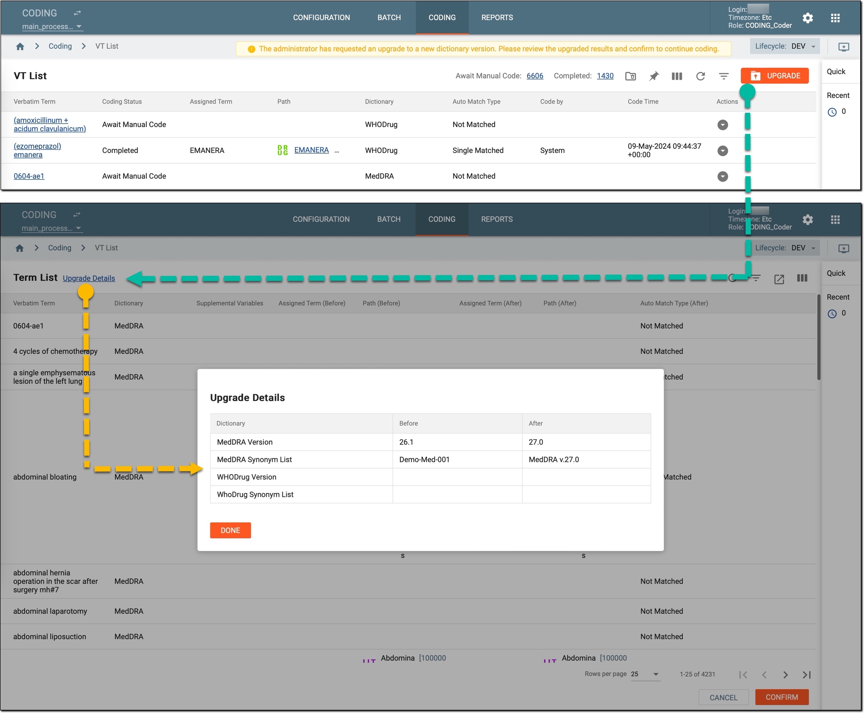
Task: Open apps grid in lower window header
Action: point(835,219)
